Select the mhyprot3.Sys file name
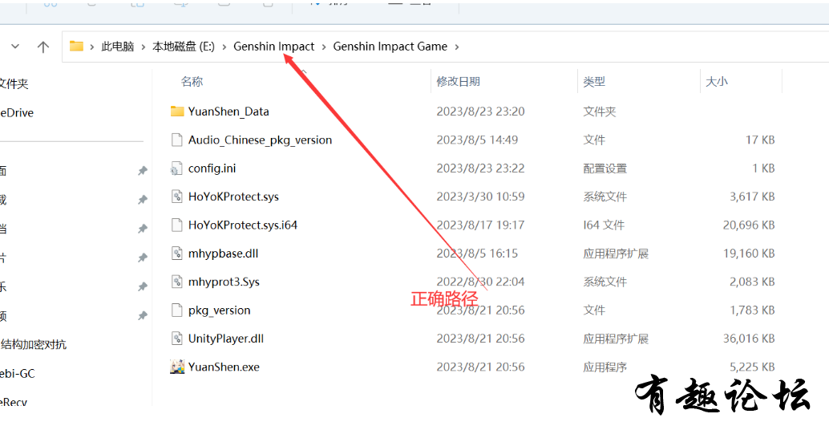This screenshot has width=829, height=422. tap(224, 282)
